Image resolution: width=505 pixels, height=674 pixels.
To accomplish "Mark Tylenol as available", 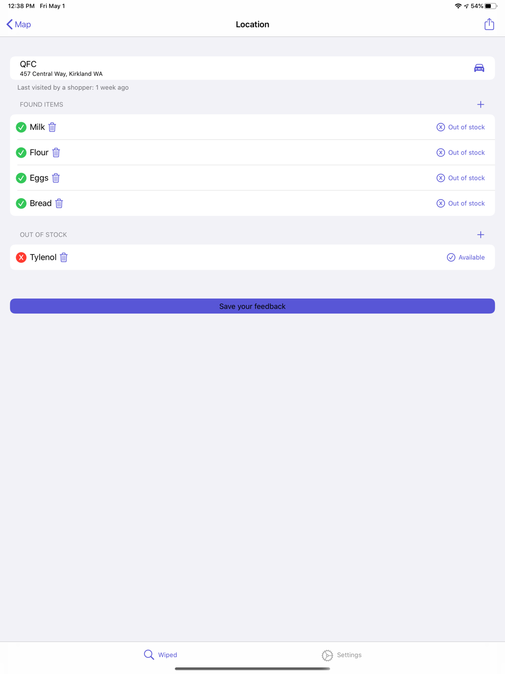I will (466, 257).
